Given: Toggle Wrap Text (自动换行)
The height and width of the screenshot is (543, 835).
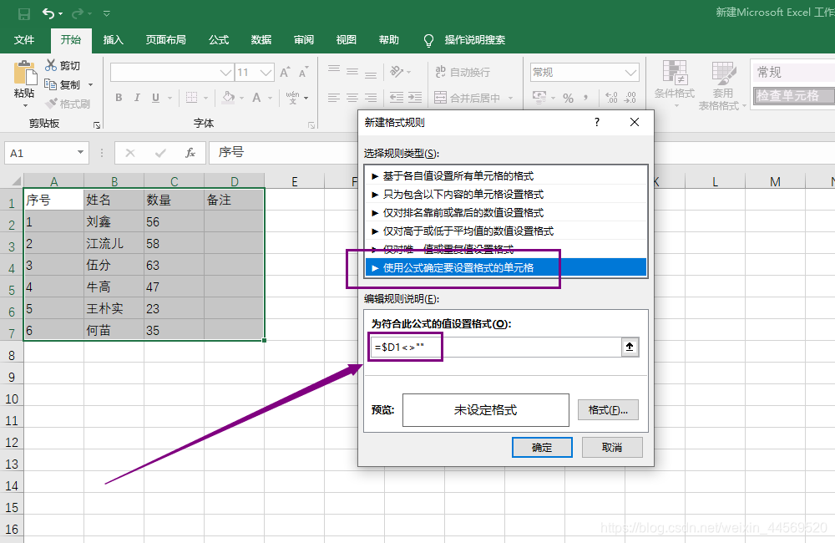Looking at the screenshot, I should pos(463,72).
